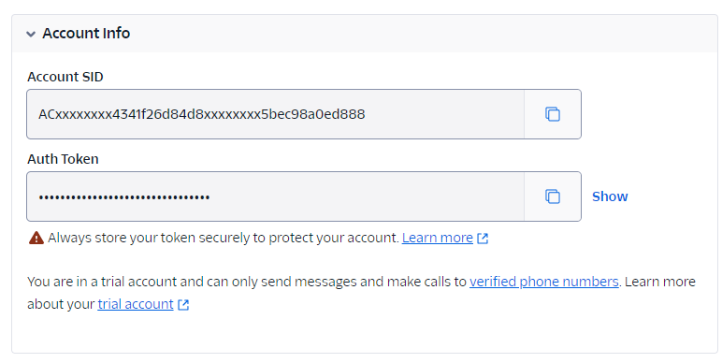Focus the masked Auth Token field
722x363 pixels.
coord(275,196)
